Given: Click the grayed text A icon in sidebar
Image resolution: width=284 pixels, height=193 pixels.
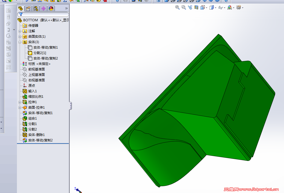Looking at the screenshot, I should click(8, 36).
